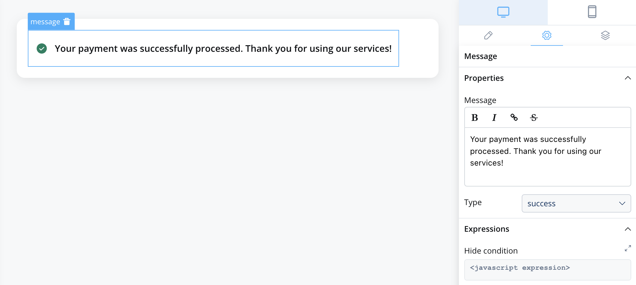Click the Properties section heading
Image resolution: width=636 pixels, height=285 pixels.
[x=484, y=78]
